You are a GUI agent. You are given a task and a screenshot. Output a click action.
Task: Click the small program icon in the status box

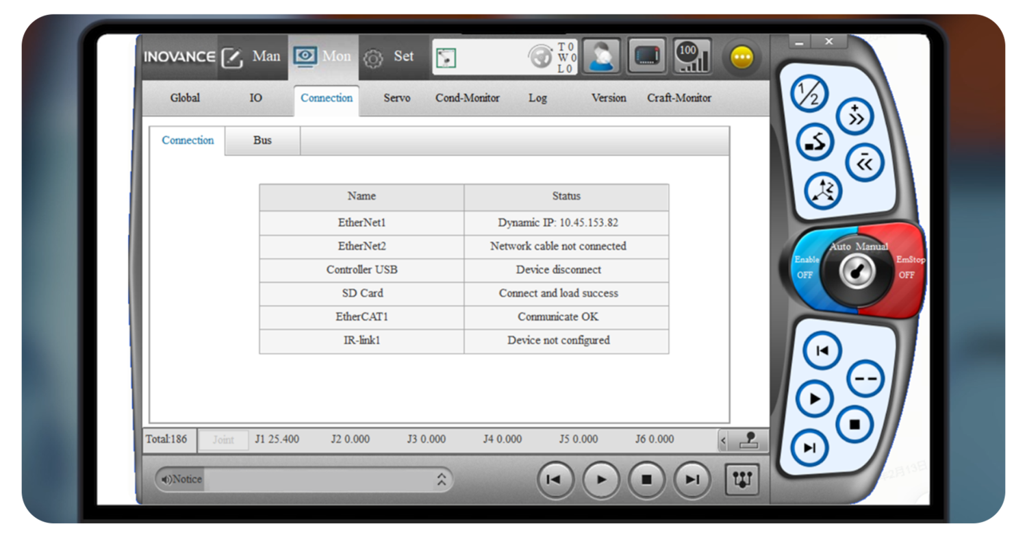(x=446, y=58)
